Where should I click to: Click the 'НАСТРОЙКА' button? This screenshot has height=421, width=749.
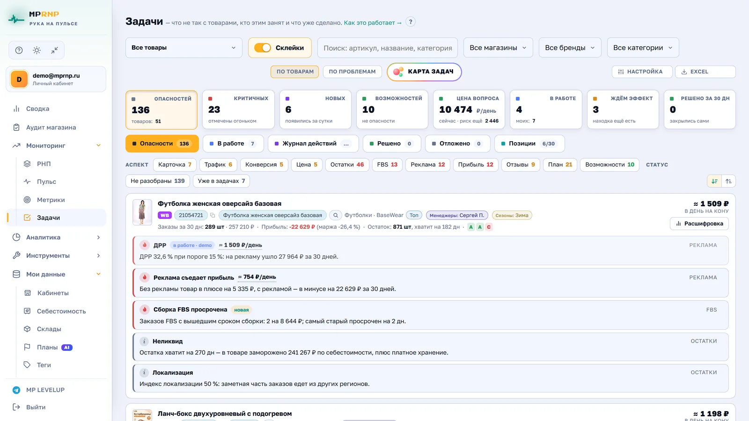coord(642,72)
